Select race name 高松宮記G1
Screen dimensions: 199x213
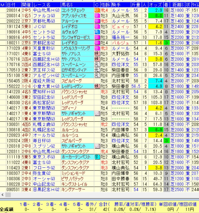(44, 103)
